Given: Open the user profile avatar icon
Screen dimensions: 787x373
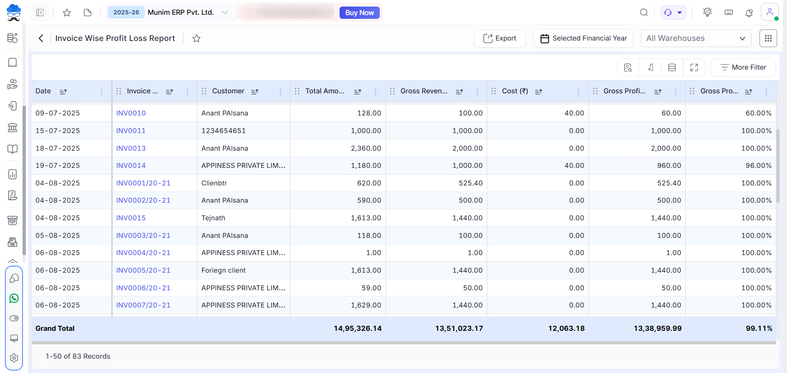Looking at the screenshot, I should point(770,12).
